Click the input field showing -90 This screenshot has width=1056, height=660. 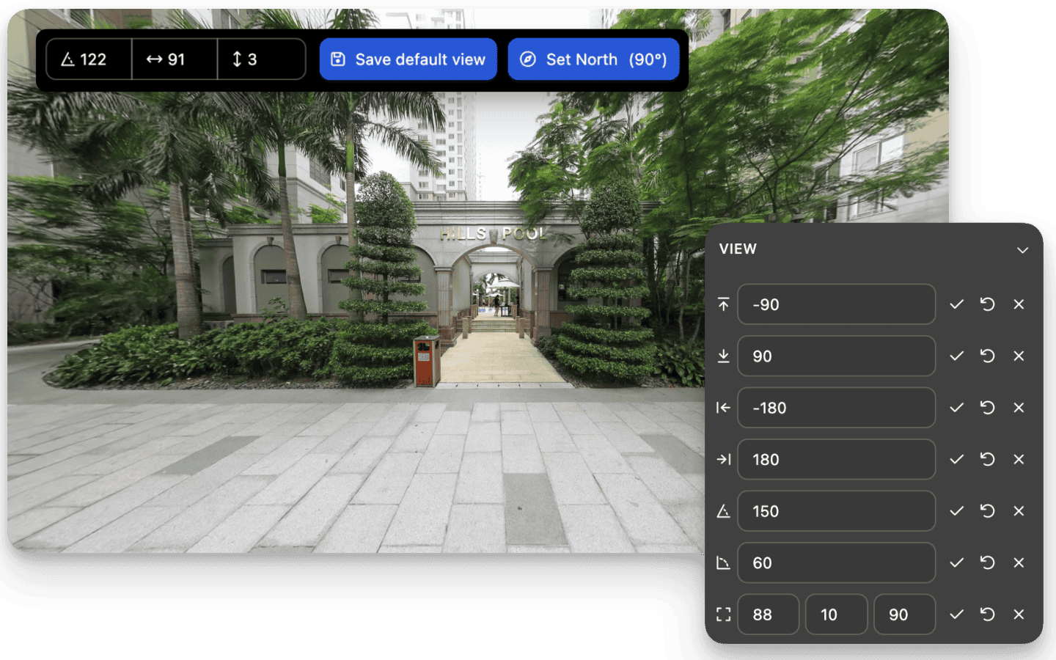836,304
